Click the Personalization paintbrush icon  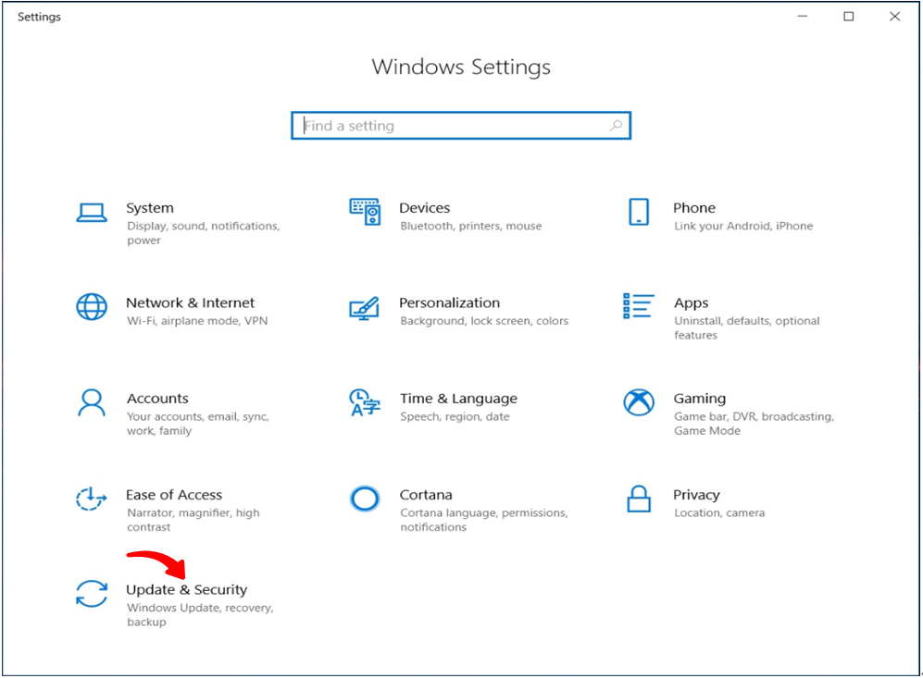(x=365, y=307)
